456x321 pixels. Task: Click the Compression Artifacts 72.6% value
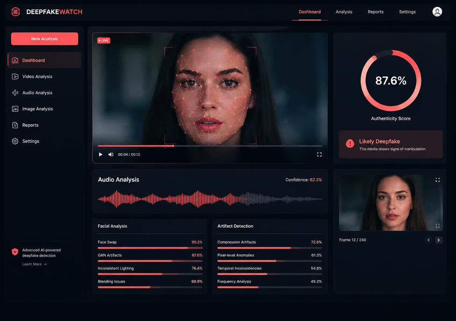316,242
